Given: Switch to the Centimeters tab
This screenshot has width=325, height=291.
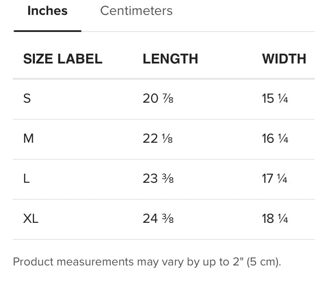Looking at the screenshot, I should point(136,11).
